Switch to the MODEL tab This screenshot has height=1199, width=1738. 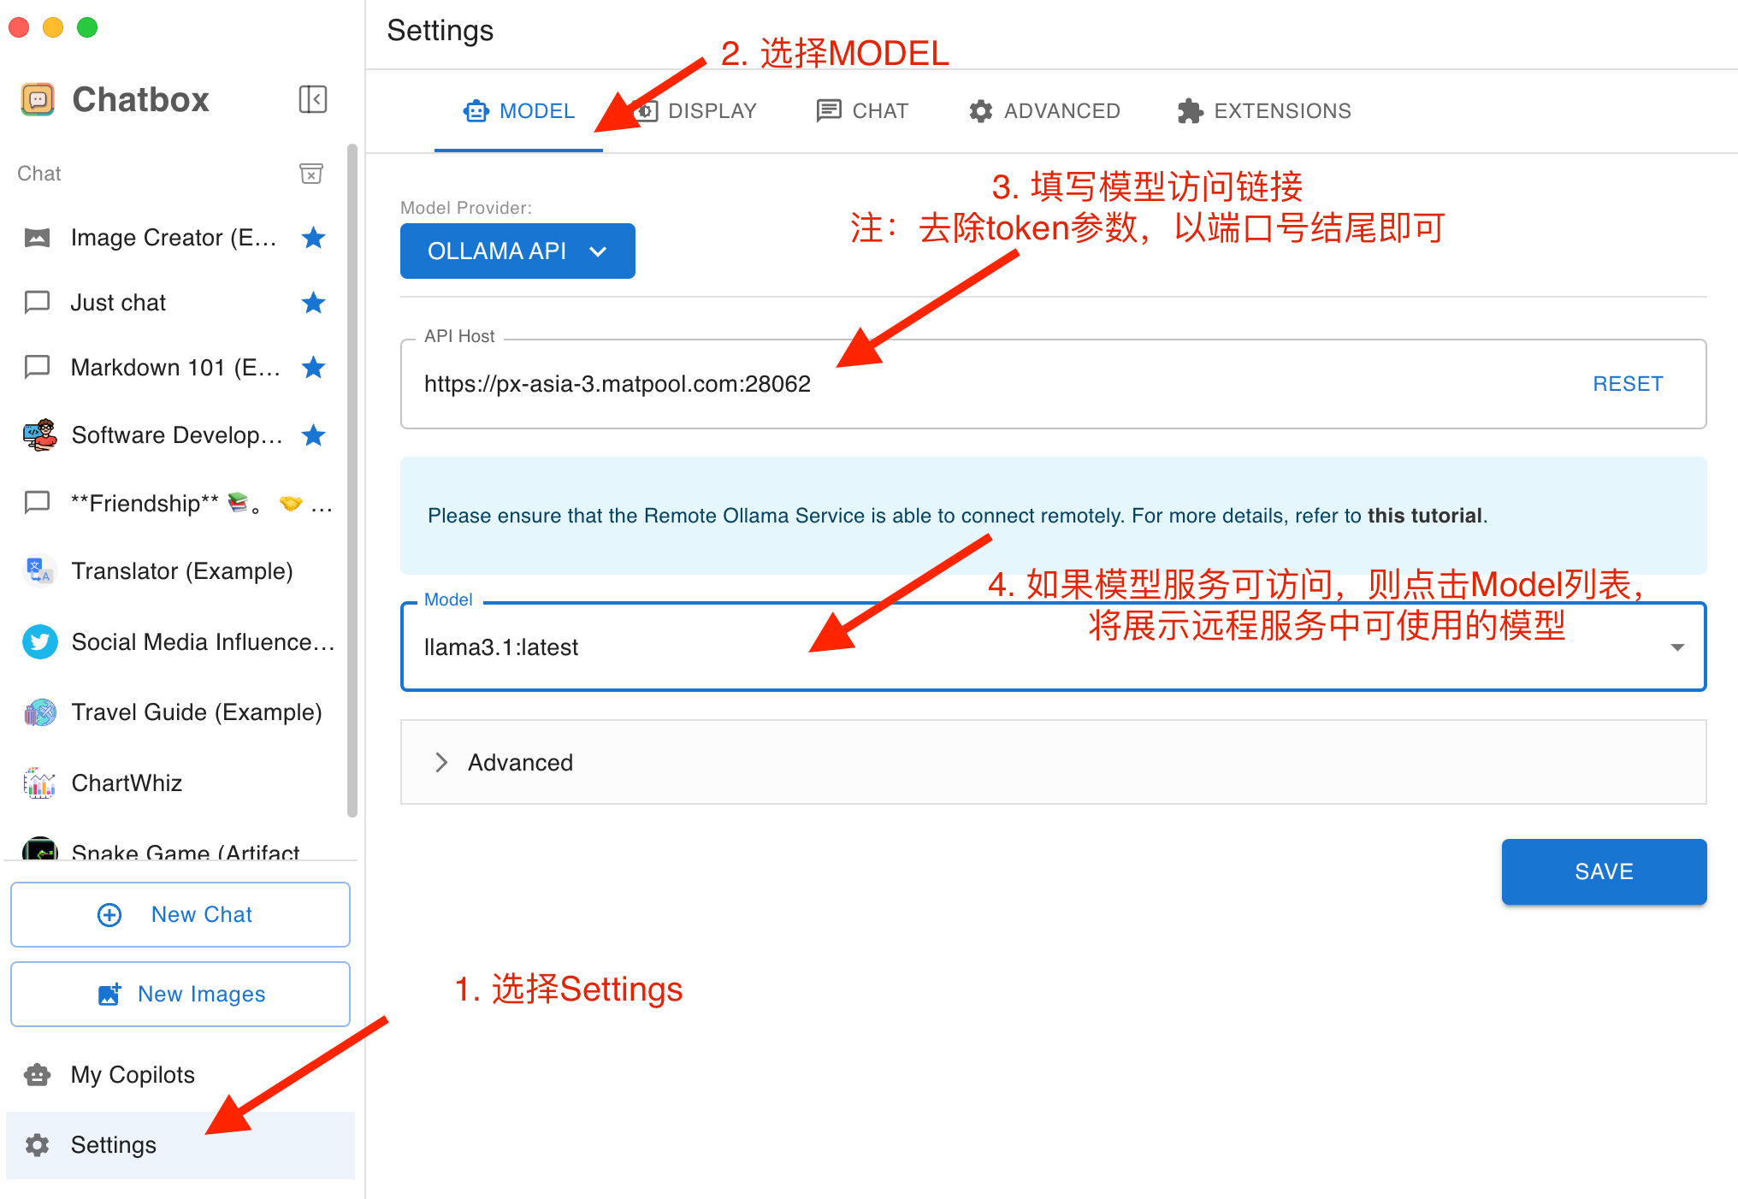click(518, 111)
